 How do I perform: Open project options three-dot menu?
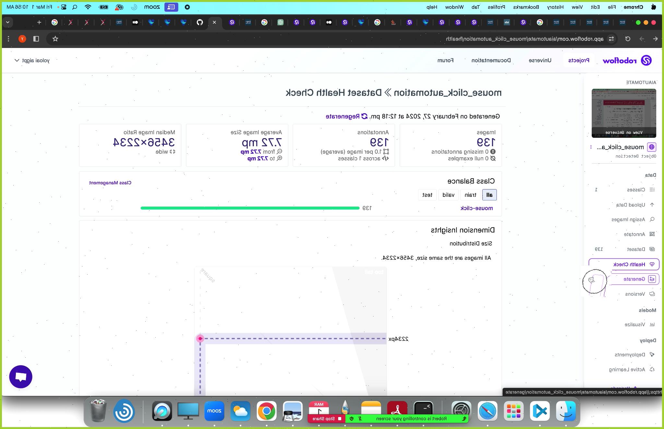[x=591, y=147]
